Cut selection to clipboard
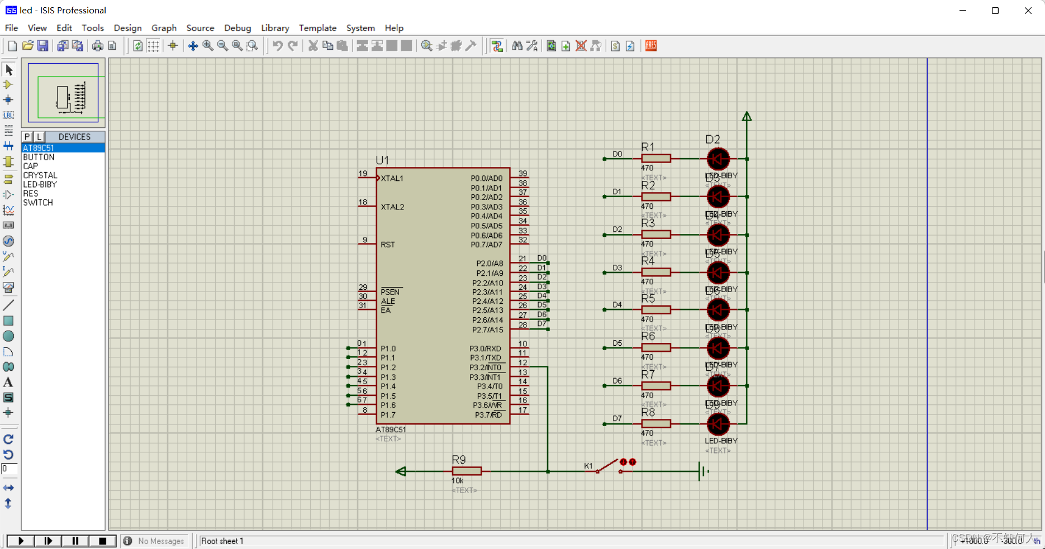Screen dimensions: 1045x549 pyautogui.click(x=313, y=46)
